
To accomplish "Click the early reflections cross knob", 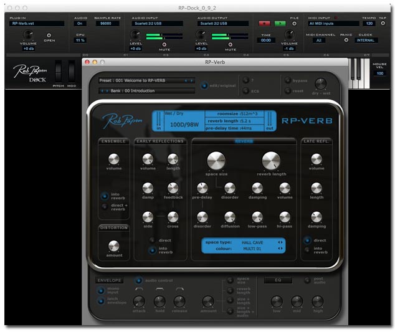I will 173,217.
